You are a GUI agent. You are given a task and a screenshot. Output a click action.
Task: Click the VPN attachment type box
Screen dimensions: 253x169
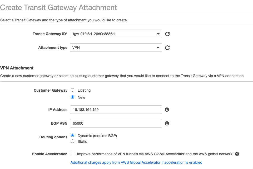(x=116, y=48)
